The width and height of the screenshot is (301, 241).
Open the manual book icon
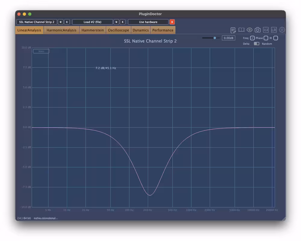(x=241, y=30)
